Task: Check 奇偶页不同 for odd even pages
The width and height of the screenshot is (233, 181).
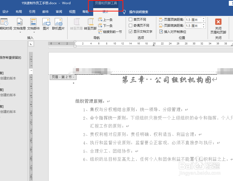Action: pos(130,25)
